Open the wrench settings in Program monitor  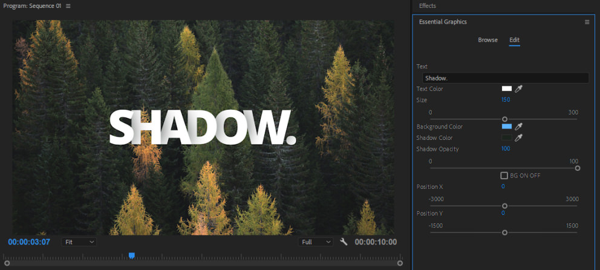[344, 242]
